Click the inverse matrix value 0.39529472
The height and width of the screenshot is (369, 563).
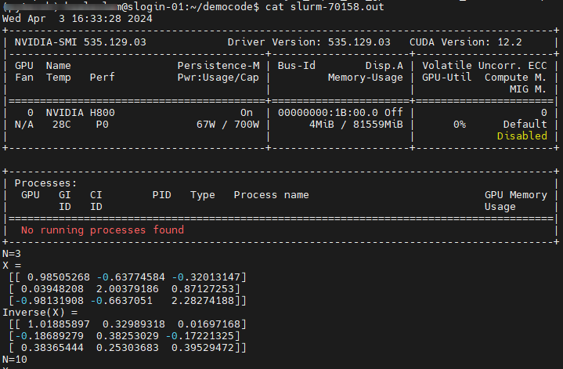pyautogui.click(x=203, y=348)
